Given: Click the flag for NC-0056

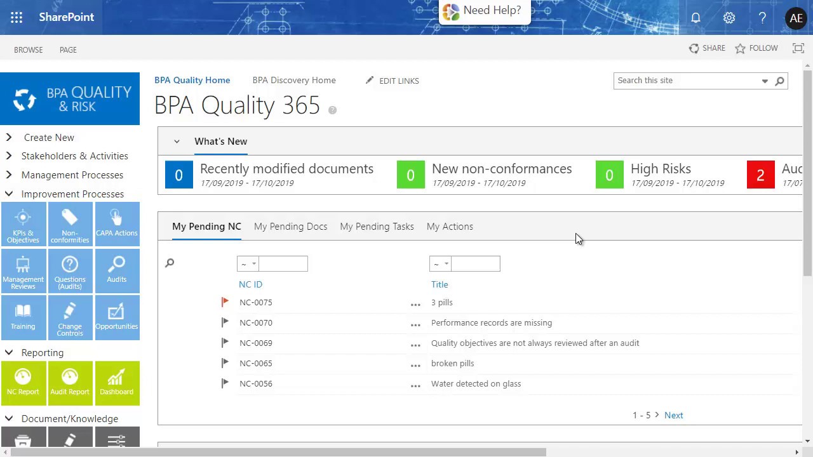Looking at the screenshot, I should coord(225,383).
